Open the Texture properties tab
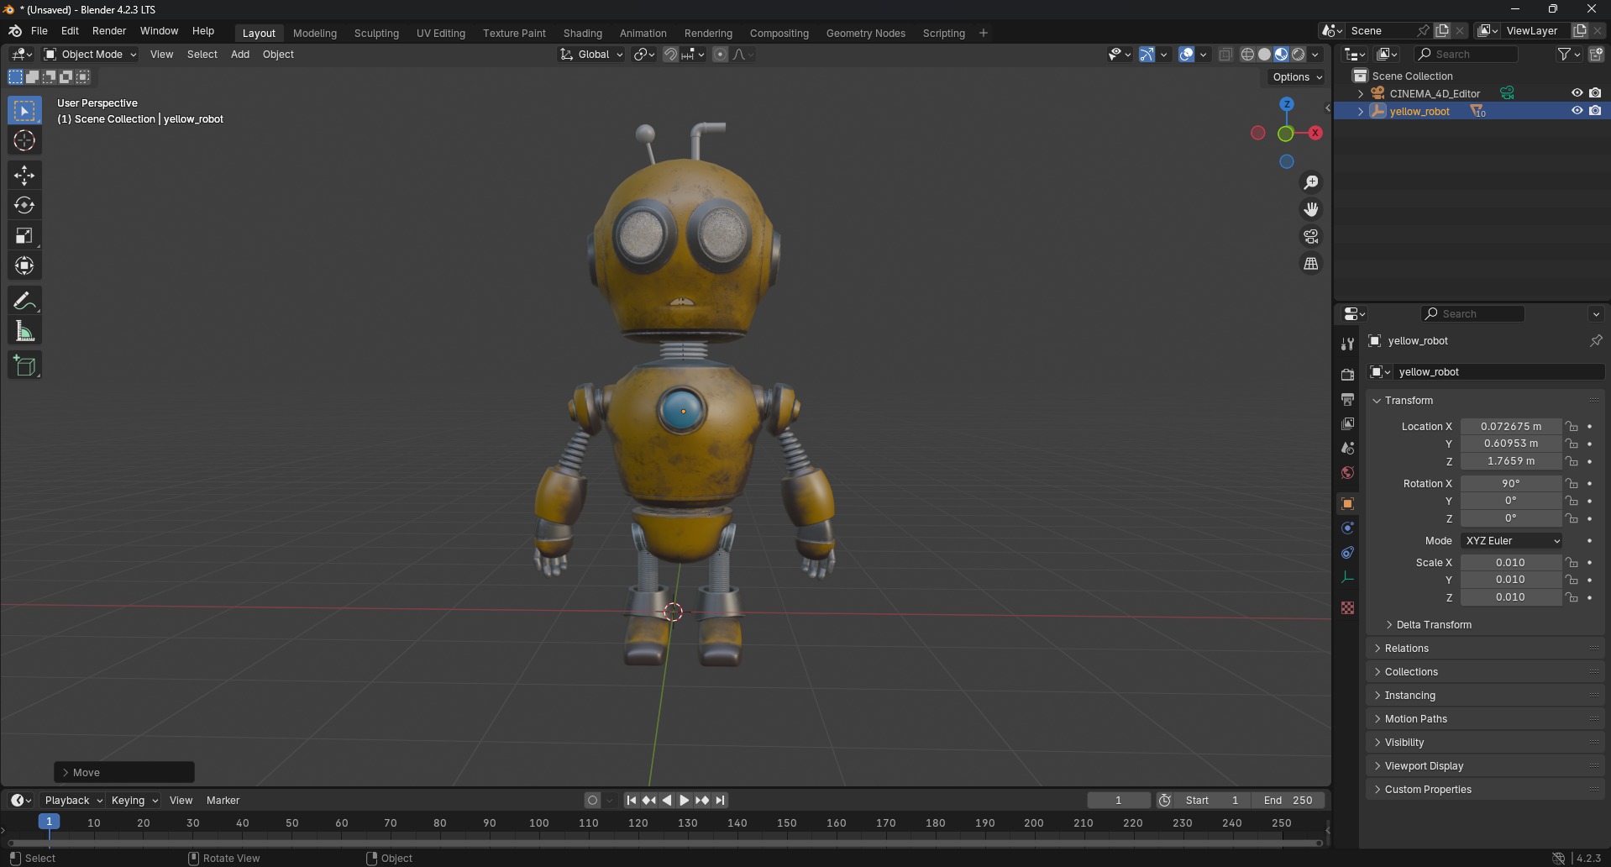This screenshot has height=867, width=1611. point(1347,607)
